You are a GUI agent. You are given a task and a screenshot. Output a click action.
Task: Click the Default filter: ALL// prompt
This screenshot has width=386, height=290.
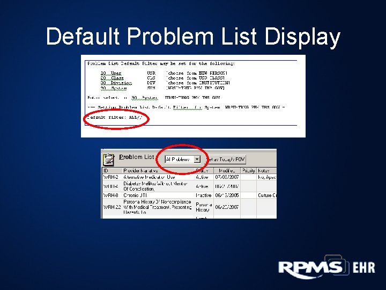point(115,118)
